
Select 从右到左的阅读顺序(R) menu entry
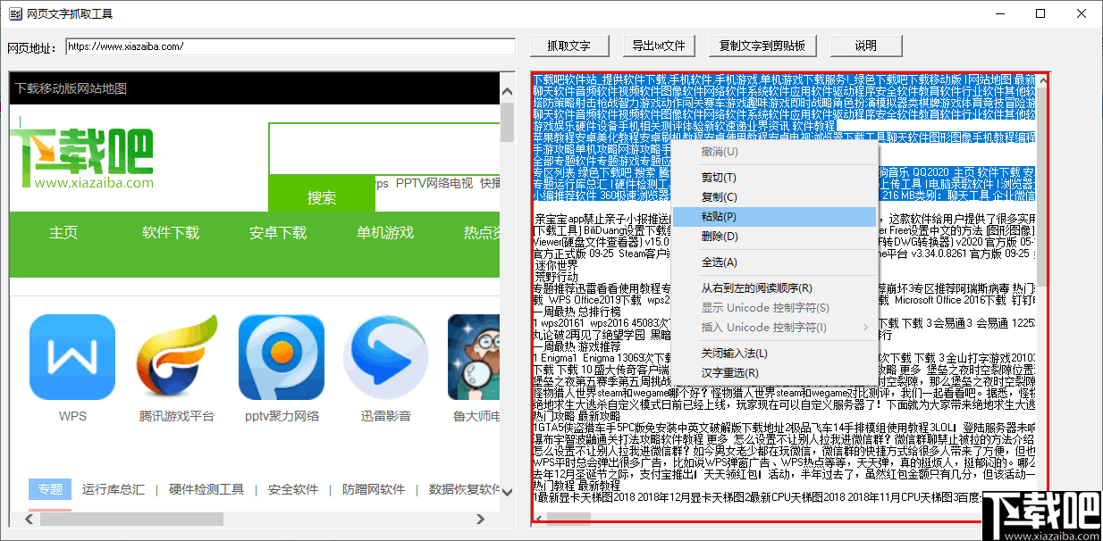click(774, 288)
